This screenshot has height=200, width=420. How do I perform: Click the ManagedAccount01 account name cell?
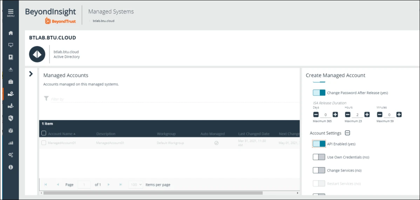[x=62, y=143]
